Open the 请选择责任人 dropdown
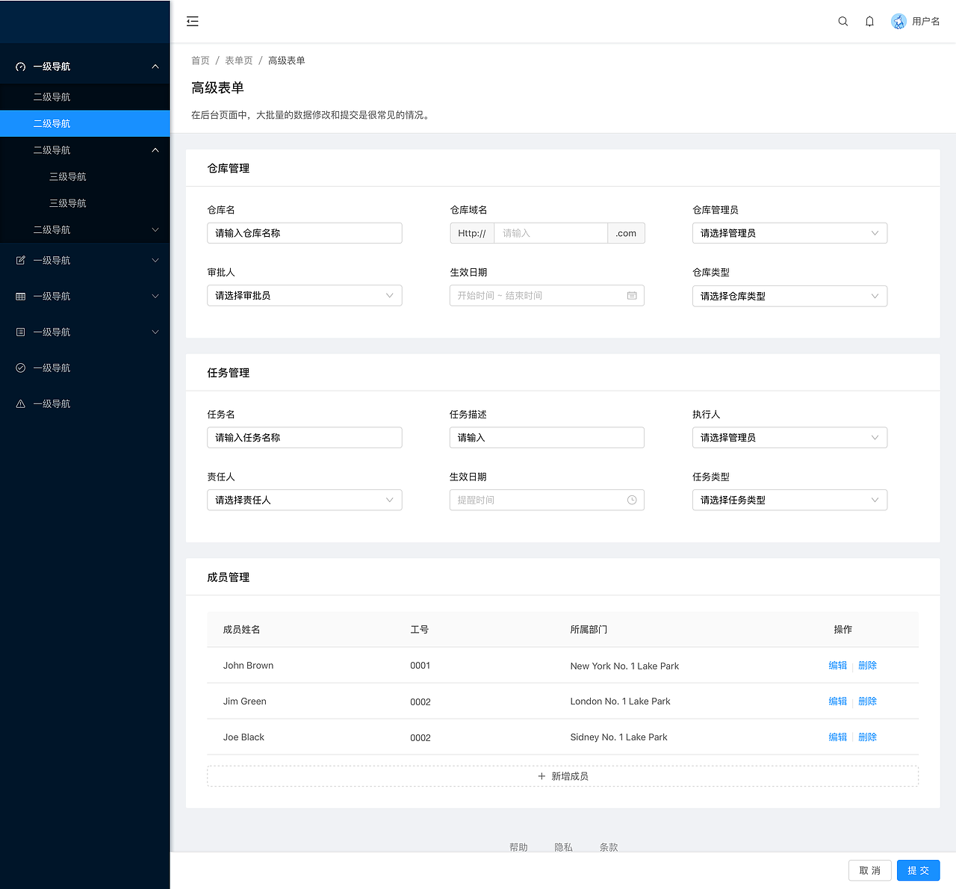 point(305,501)
